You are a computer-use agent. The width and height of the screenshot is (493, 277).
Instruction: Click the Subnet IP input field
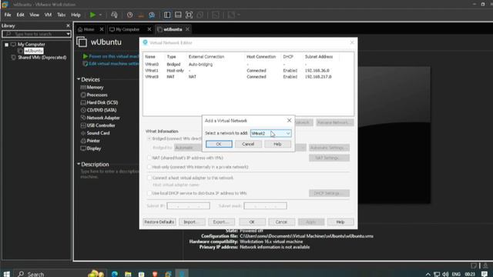tap(188, 205)
